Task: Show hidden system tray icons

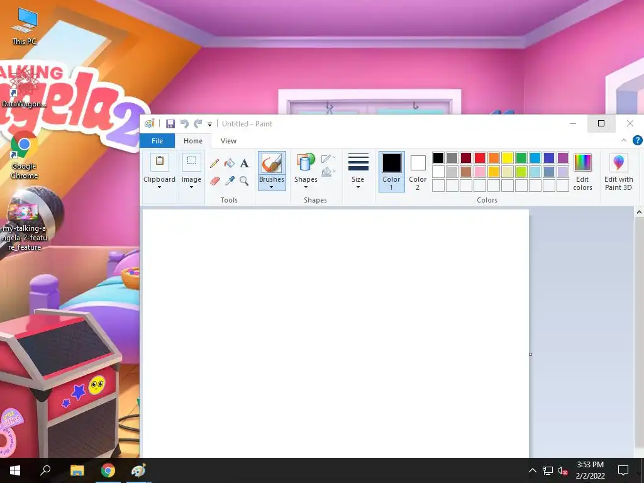Action: [x=532, y=470]
